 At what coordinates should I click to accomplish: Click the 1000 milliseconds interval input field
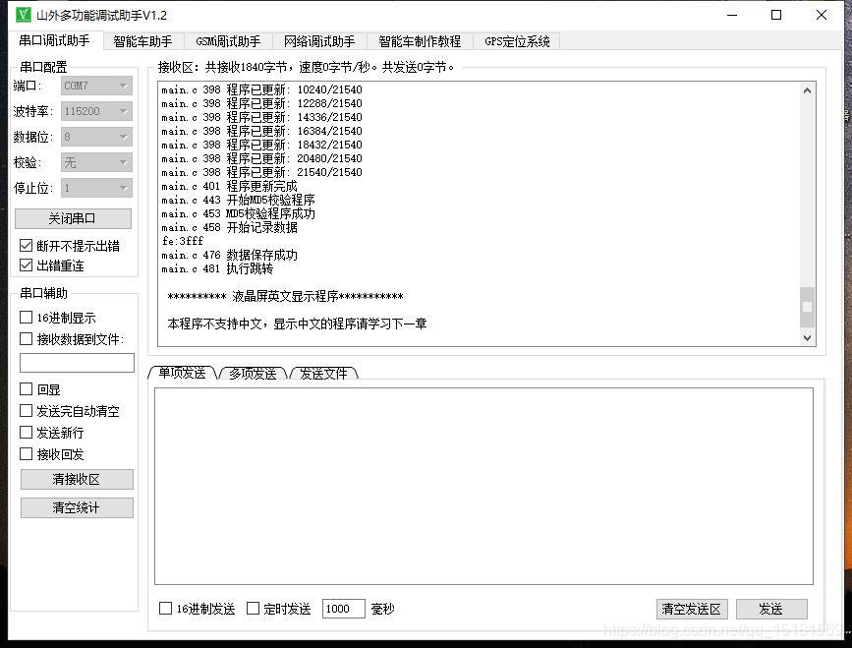[x=343, y=608]
